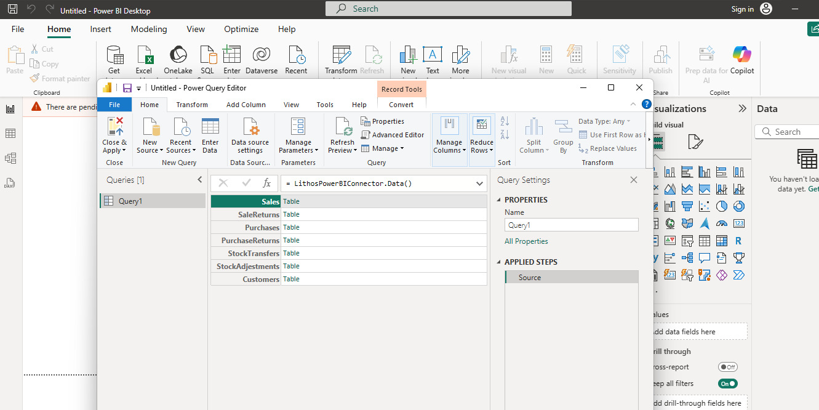The height and width of the screenshot is (410, 819).
Task: Turn off the Keep all filters switch
Action: (728, 384)
